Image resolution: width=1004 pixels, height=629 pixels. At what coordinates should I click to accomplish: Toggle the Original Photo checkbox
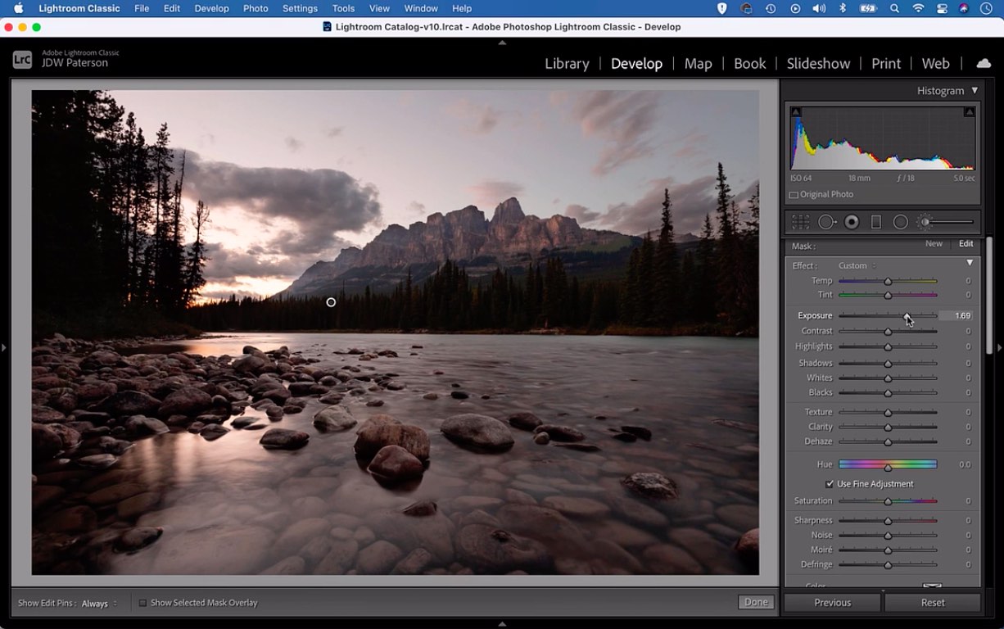(x=793, y=194)
